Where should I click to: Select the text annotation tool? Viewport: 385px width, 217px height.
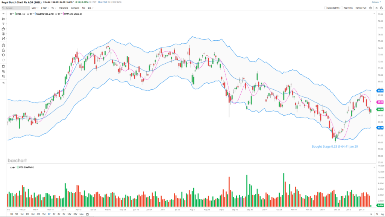pyautogui.click(x=3, y=24)
